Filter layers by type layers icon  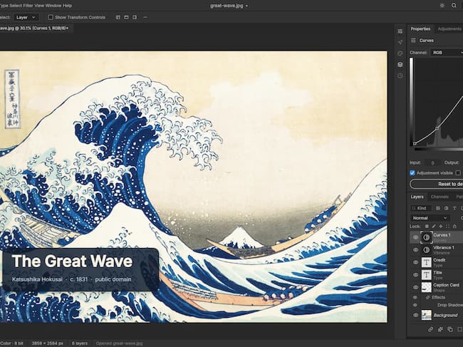(454, 208)
